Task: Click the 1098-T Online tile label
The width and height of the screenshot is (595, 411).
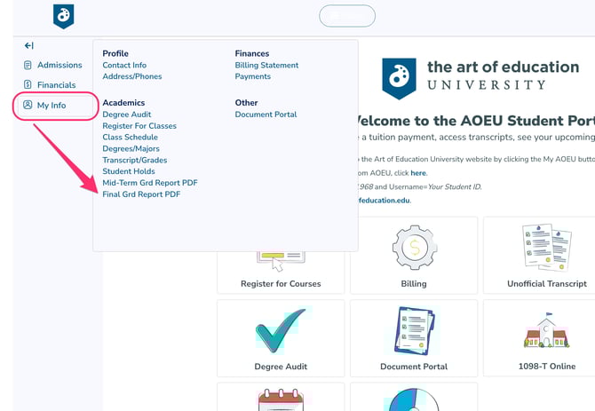Action: point(547,367)
